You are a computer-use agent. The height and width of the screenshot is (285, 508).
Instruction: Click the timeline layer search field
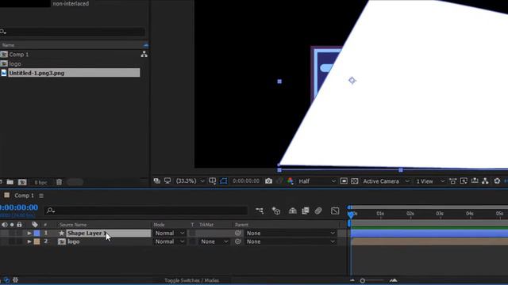coord(146,211)
